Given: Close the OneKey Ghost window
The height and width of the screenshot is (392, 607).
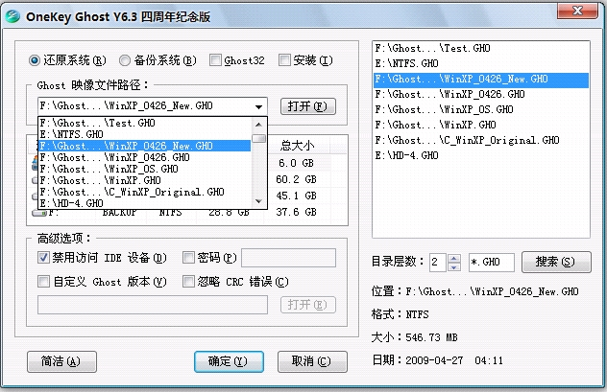Looking at the screenshot, I should pos(577,11).
